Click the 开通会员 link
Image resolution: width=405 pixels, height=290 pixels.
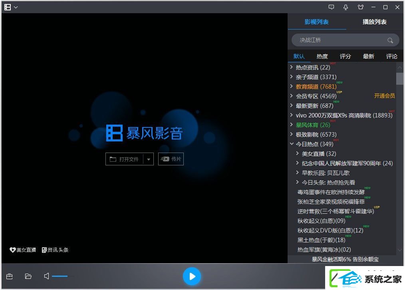[x=384, y=96]
